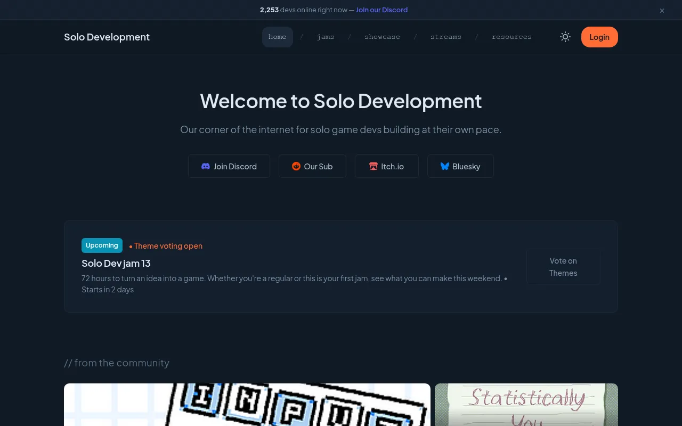Open the Statistically You community thumbnail
Screen dimensions: 682x426
coord(526,405)
